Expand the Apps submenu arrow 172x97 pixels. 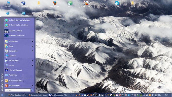(x=32, y=46)
